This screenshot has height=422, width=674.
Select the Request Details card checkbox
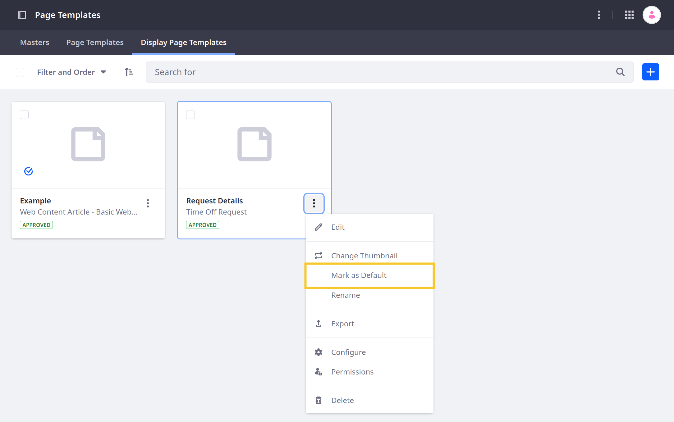190,115
